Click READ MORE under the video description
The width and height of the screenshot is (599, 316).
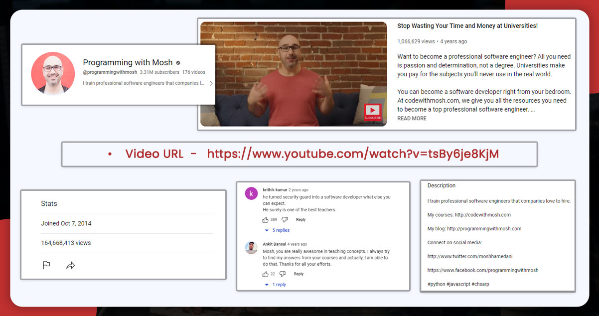point(412,119)
